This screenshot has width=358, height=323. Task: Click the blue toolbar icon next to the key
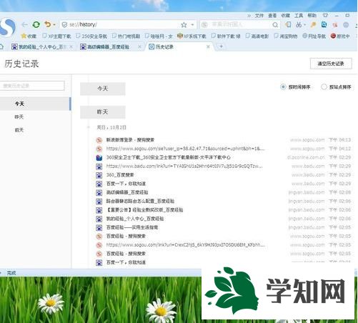click(x=324, y=24)
